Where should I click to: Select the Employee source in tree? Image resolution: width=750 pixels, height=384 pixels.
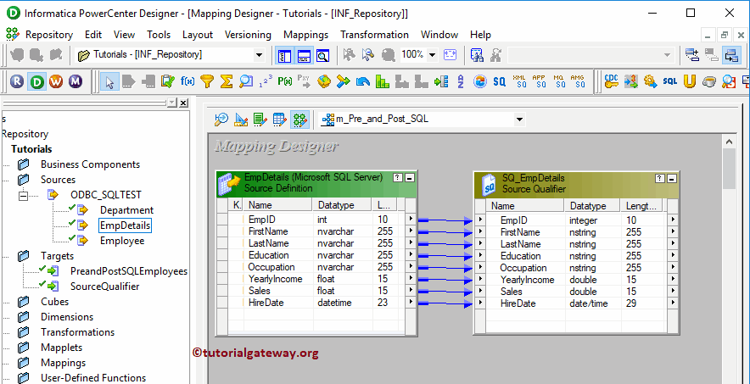(x=122, y=241)
